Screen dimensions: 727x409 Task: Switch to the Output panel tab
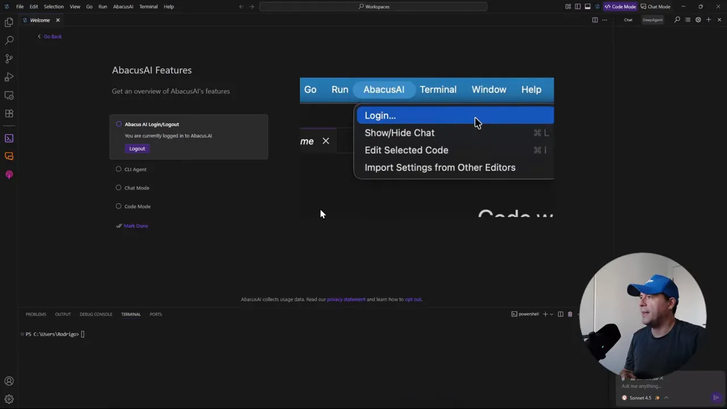(62, 314)
